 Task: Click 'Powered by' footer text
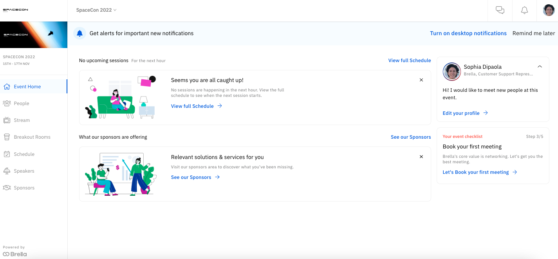coord(14,247)
